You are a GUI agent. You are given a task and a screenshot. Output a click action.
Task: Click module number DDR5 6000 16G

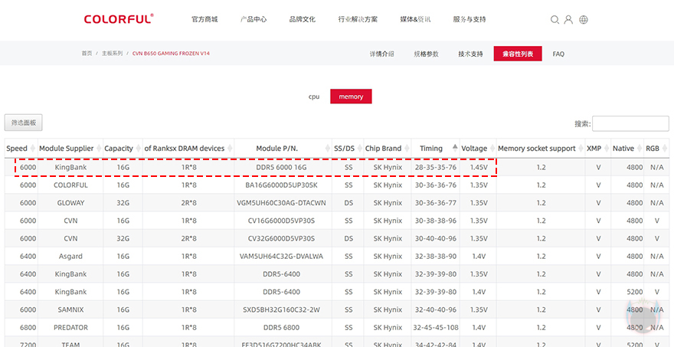(283, 167)
